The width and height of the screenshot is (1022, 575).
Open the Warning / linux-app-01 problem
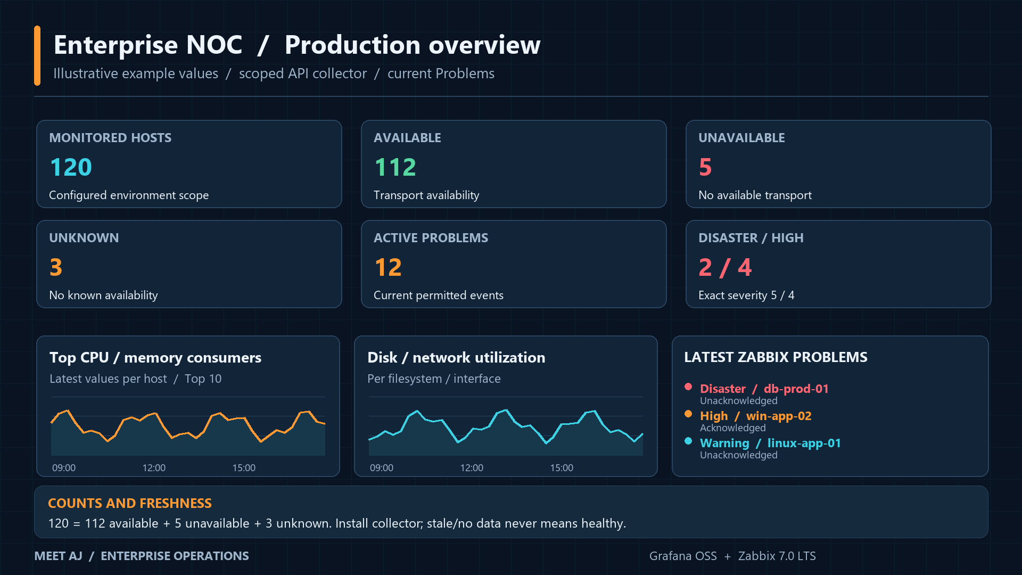[x=770, y=443]
